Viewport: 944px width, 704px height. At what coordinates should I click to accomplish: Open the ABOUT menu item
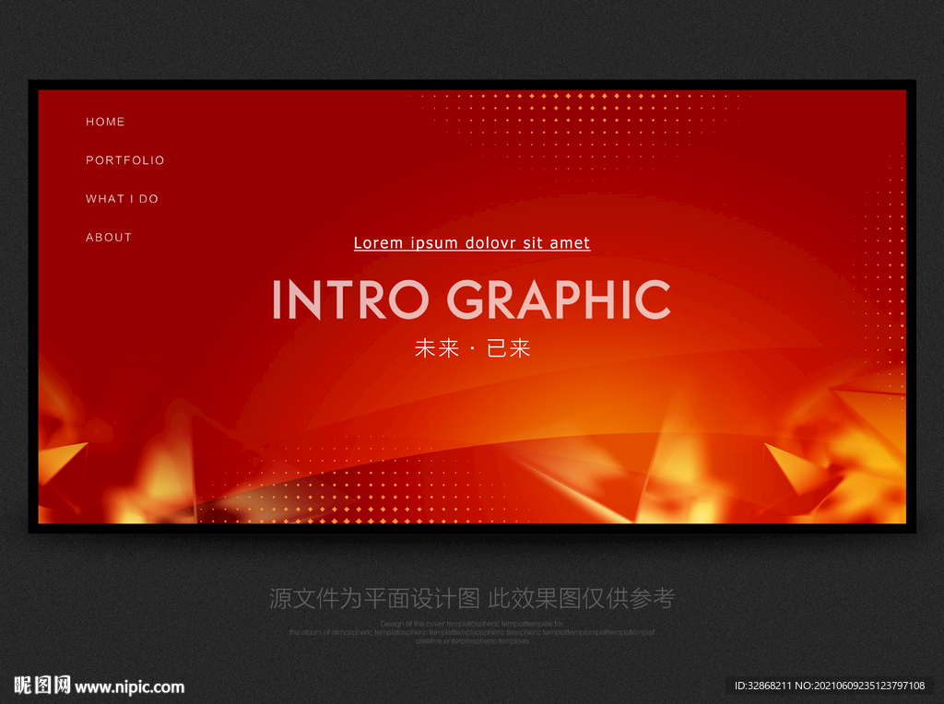pos(109,237)
